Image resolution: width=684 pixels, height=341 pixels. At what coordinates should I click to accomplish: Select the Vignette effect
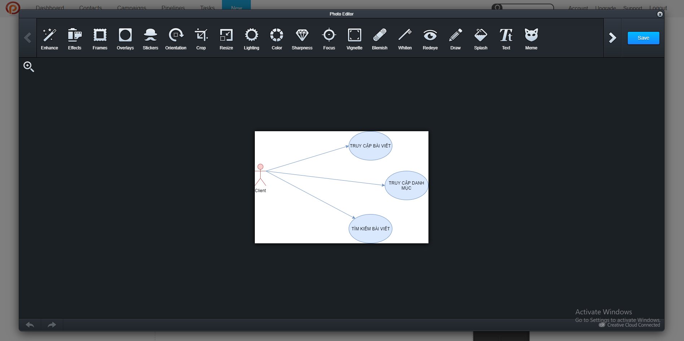354,38
